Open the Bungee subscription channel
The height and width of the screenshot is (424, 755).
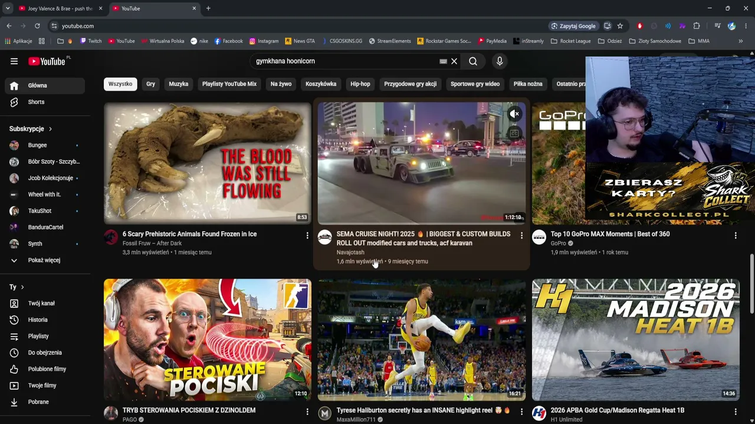point(45,145)
